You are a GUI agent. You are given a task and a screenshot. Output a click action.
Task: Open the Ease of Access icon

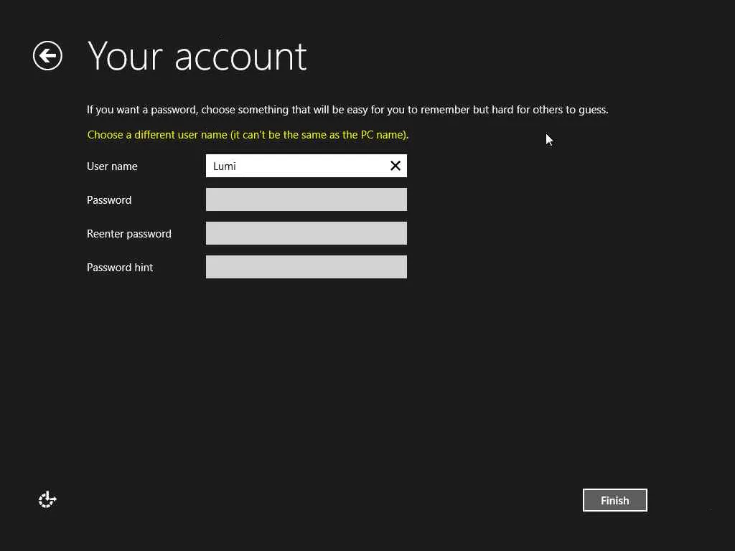(47, 500)
